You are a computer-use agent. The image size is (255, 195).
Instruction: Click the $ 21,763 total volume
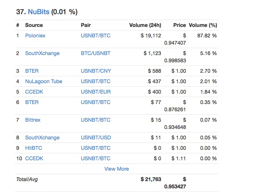point(151,179)
